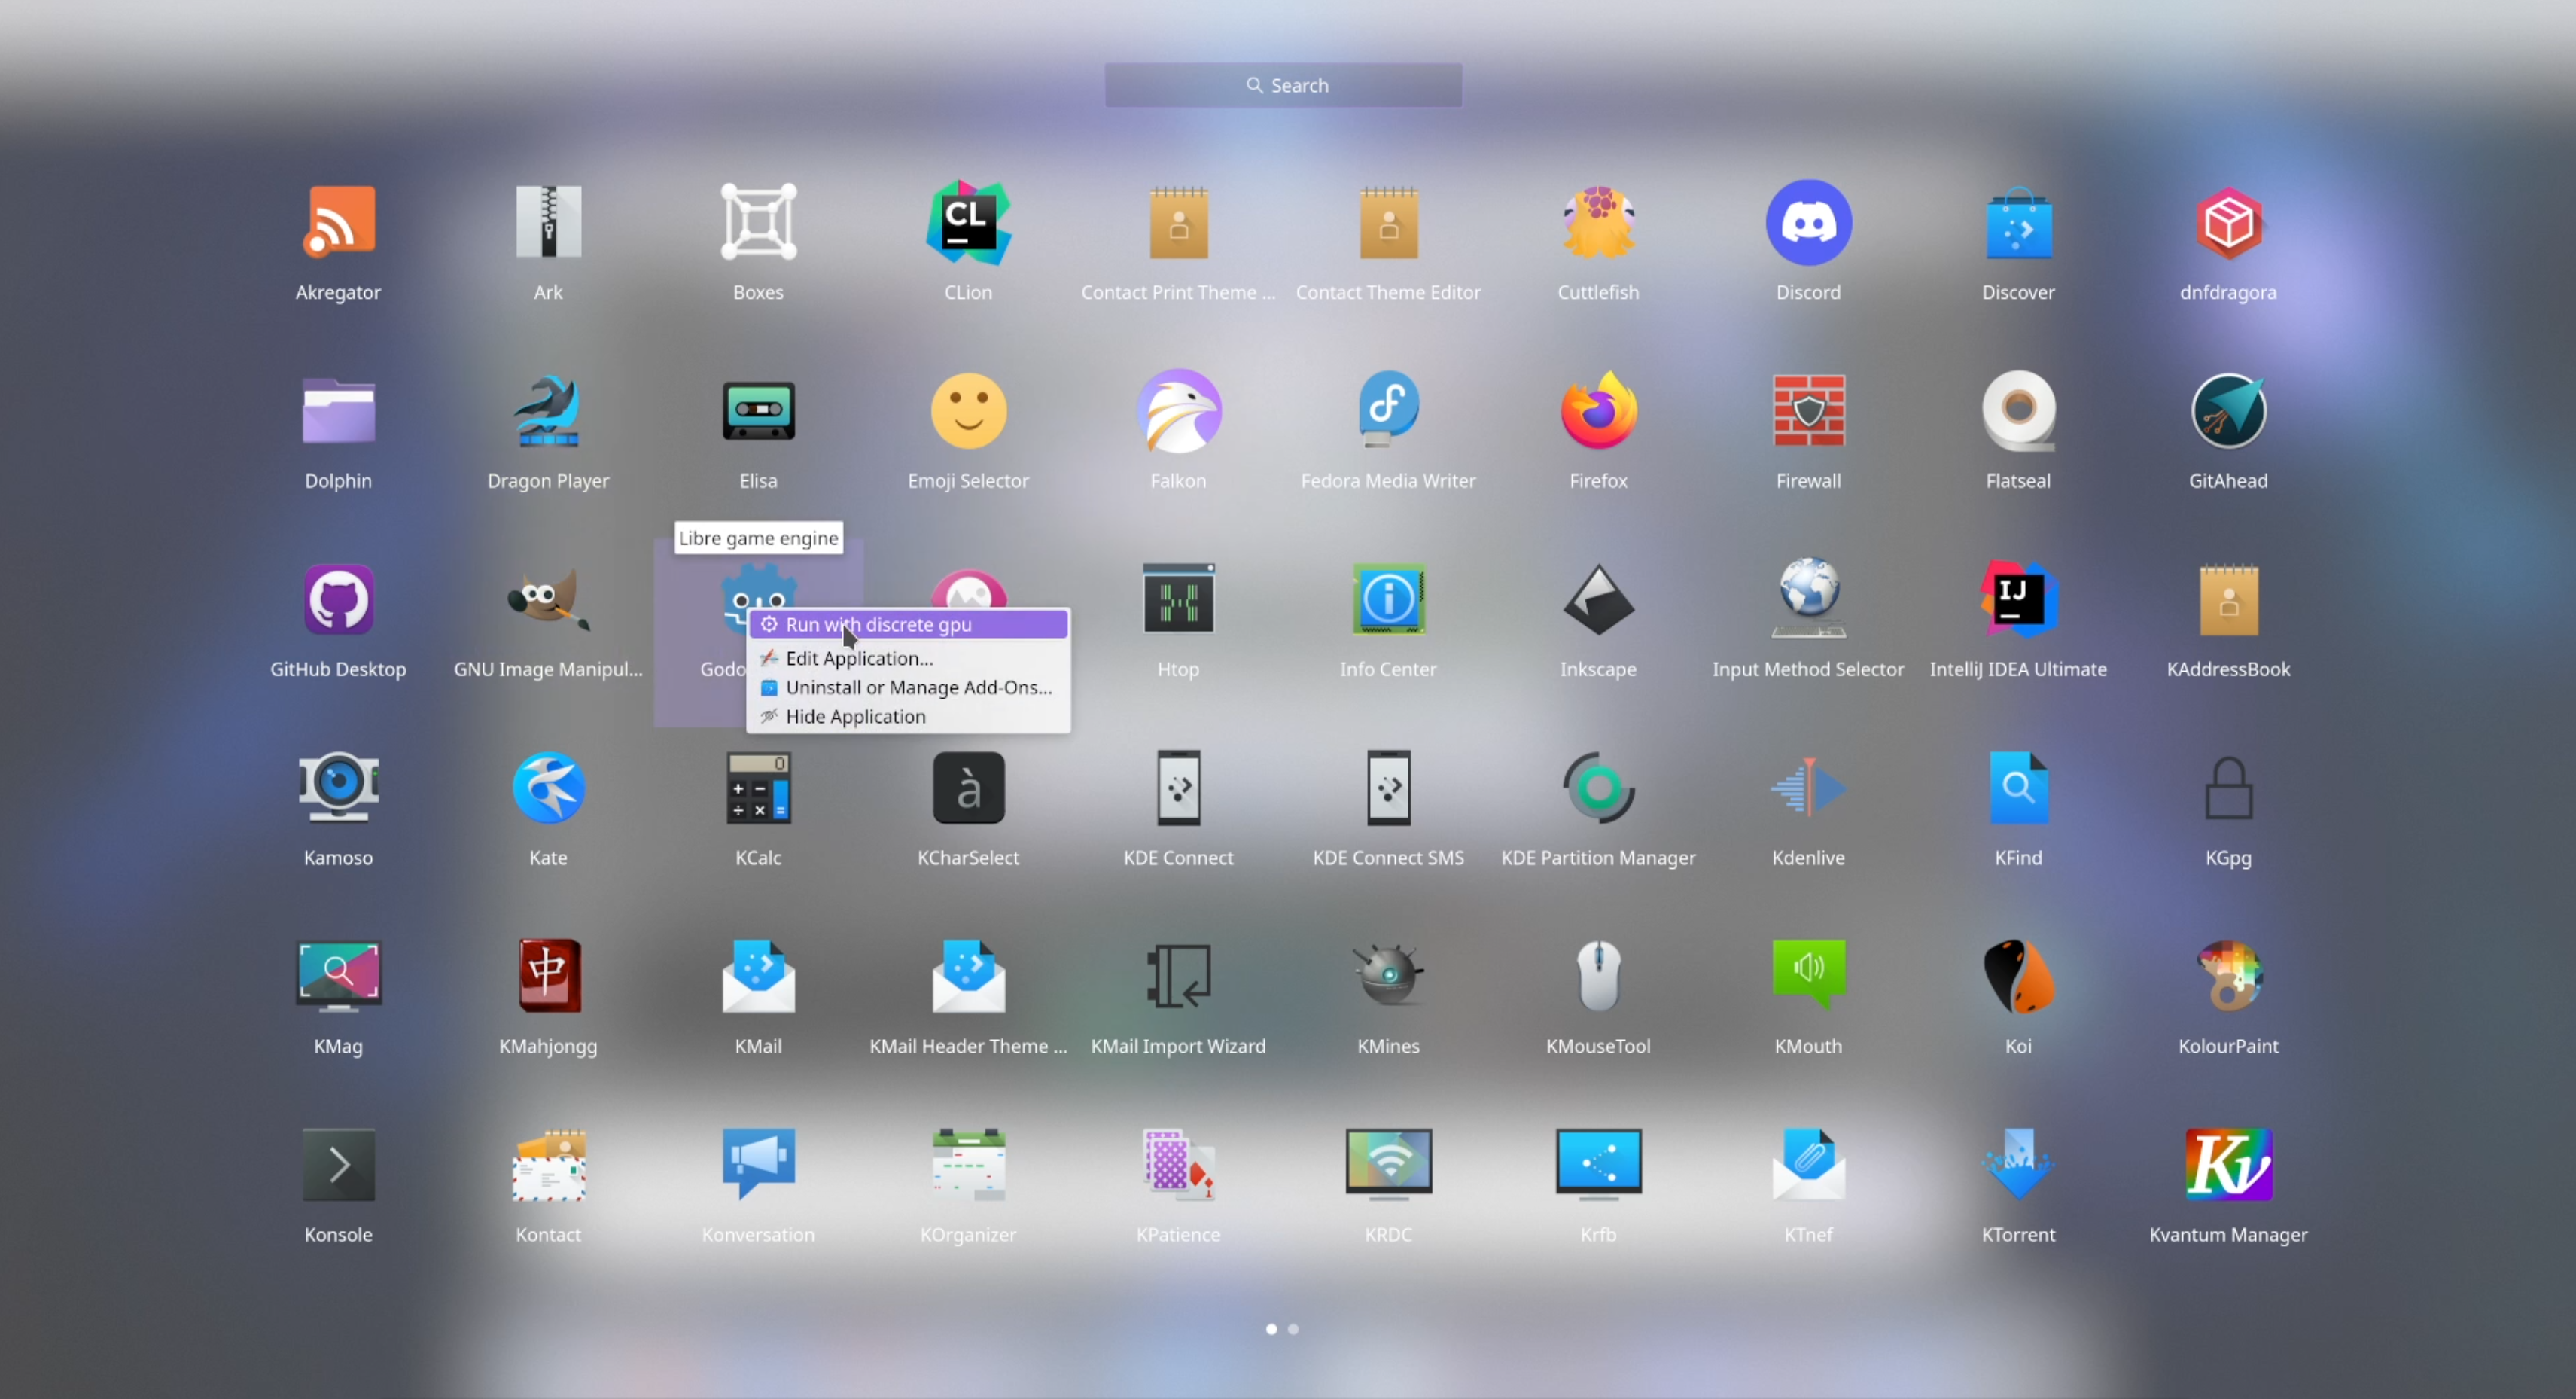Open the Firewall configuration
The width and height of the screenshot is (2576, 1399).
1808,411
